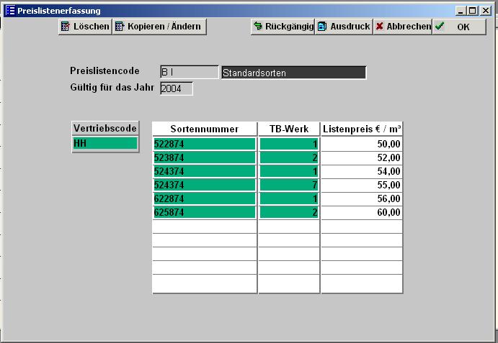Click the Löschen button
This screenshot has width=498, height=343.
(85, 27)
